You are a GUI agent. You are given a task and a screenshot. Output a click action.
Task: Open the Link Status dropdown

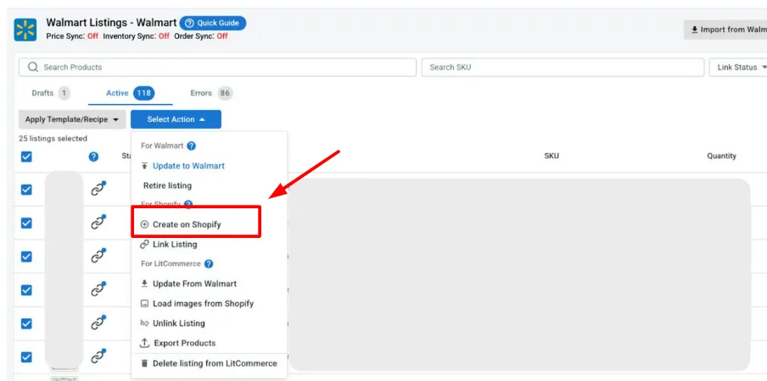[x=739, y=68]
